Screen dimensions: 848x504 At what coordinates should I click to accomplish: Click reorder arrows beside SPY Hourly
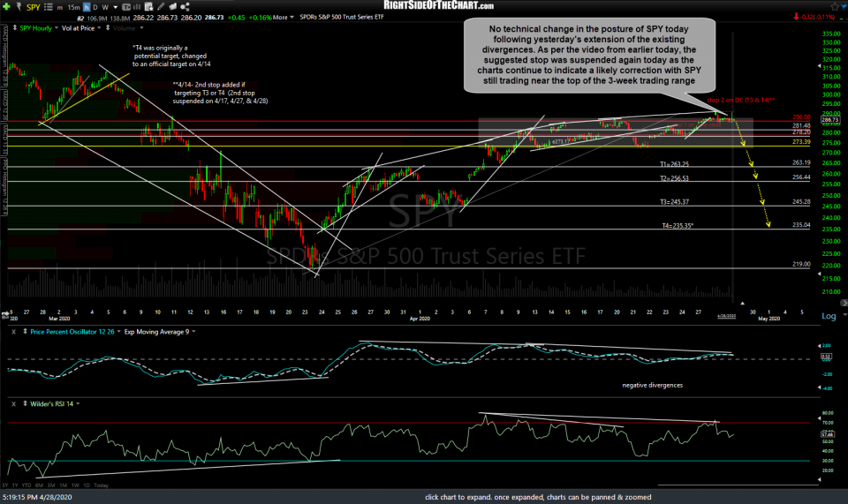[15, 27]
